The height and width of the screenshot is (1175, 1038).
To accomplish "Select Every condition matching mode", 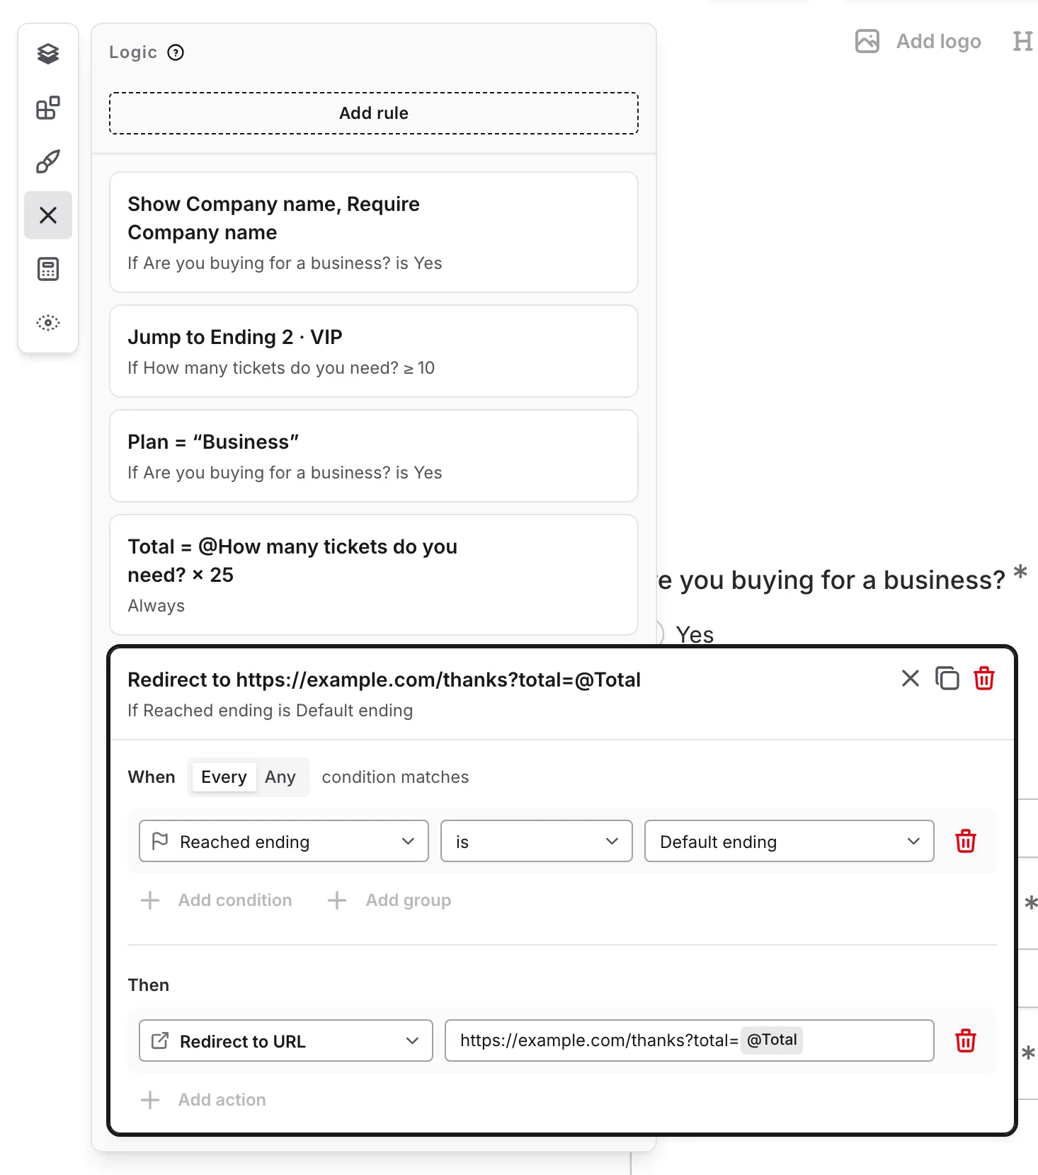I will (x=224, y=777).
